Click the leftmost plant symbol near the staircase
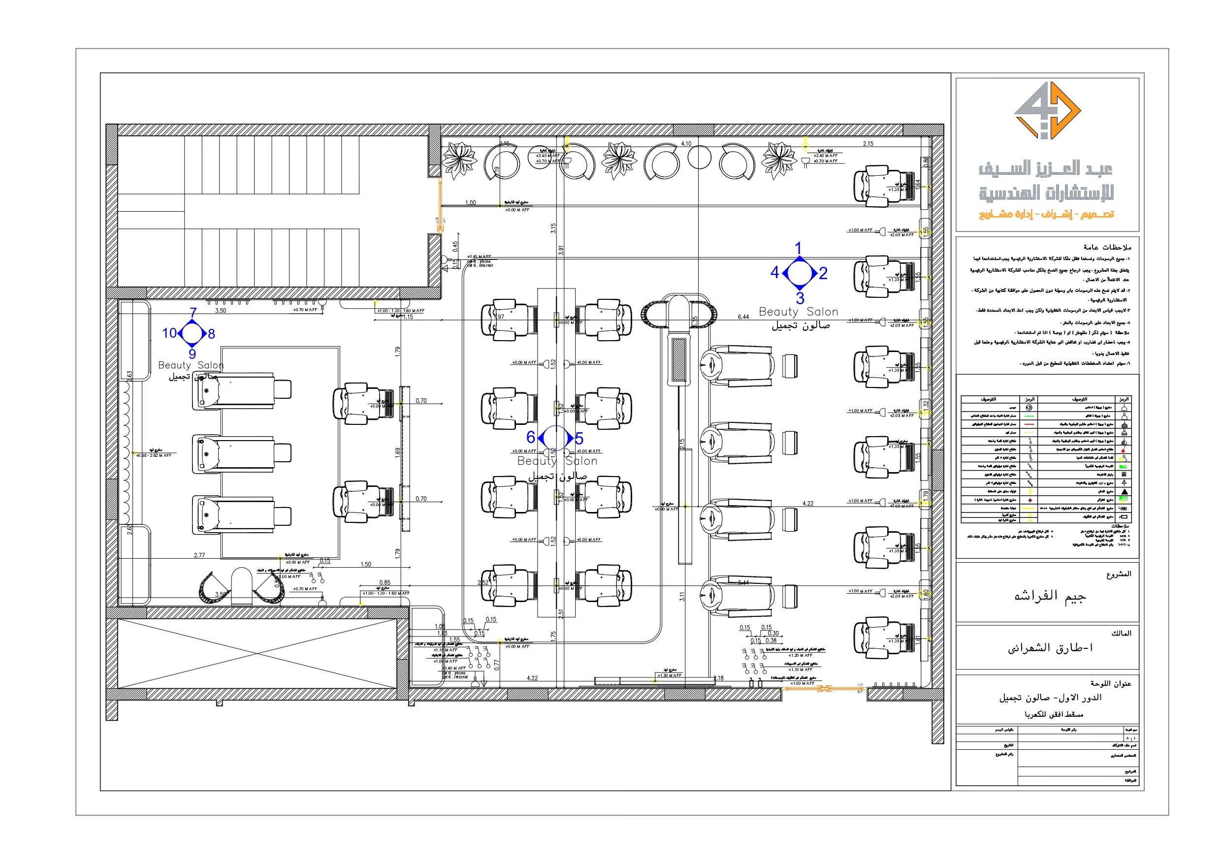 tap(460, 160)
